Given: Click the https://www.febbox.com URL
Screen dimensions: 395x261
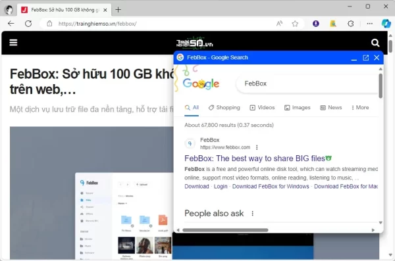Looking at the screenshot, I should tap(225, 147).
